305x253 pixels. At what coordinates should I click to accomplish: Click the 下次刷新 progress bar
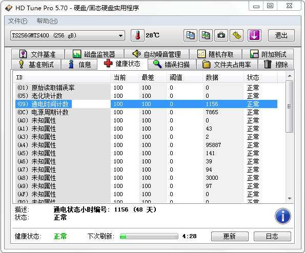(x=149, y=236)
